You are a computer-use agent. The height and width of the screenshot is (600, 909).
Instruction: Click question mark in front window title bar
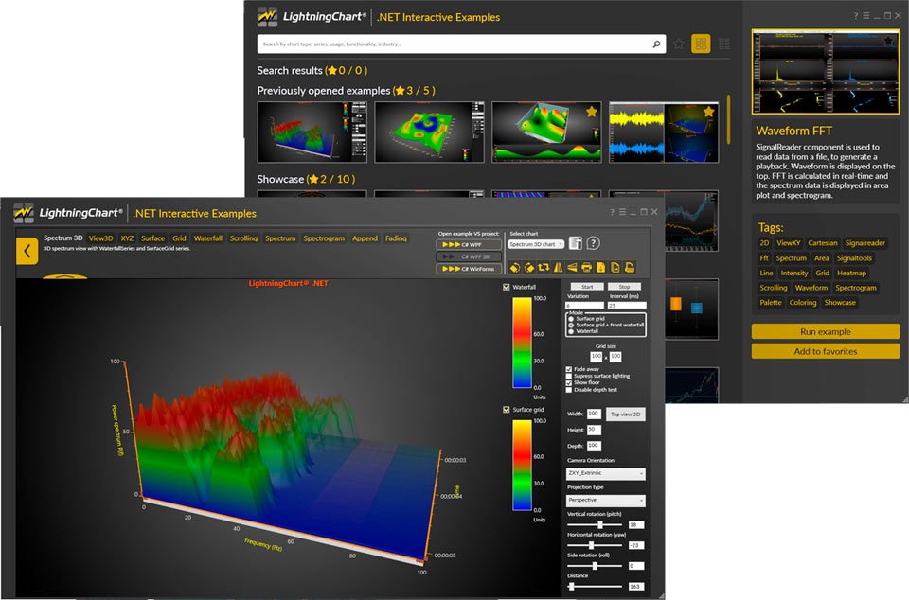[612, 213]
